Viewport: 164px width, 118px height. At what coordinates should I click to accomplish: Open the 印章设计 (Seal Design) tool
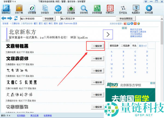coord(110,9)
